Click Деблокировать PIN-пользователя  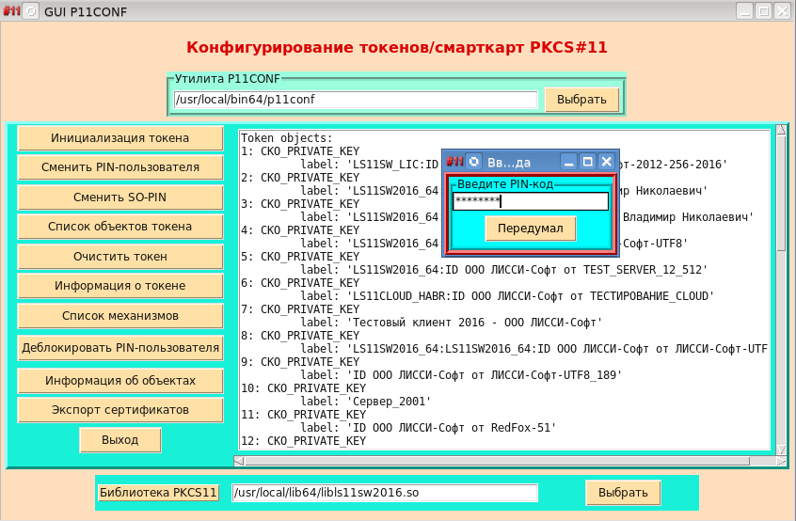pos(120,348)
